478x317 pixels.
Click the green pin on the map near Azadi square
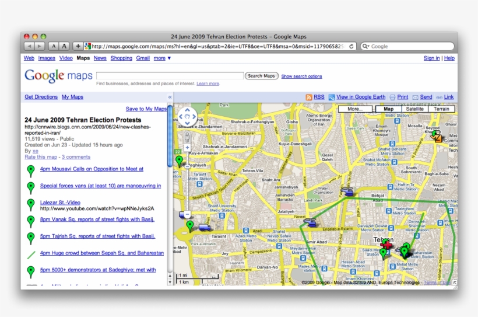click(190, 226)
